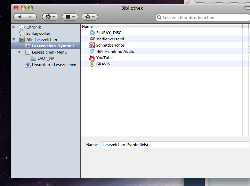Select Lesezeichen-Menü tree entry
Image resolution: width=250 pixels, height=186 pixels.
(x=49, y=52)
